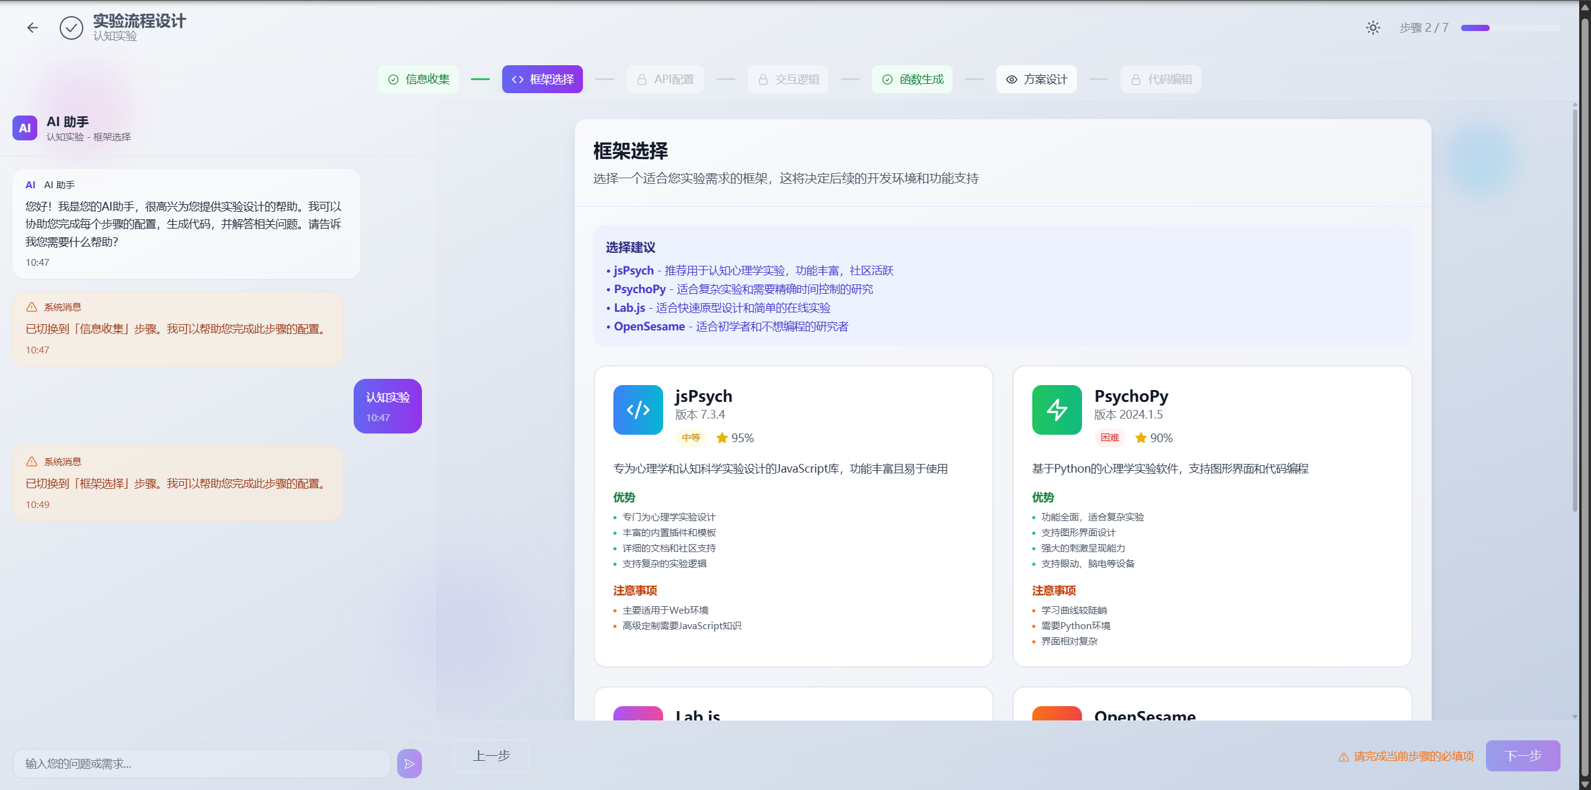Click warning triangle in 框架选择 system message
This screenshot has height=790, width=1591.
(x=32, y=461)
